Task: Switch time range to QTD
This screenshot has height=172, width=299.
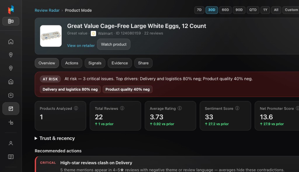Action: (253, 10)
